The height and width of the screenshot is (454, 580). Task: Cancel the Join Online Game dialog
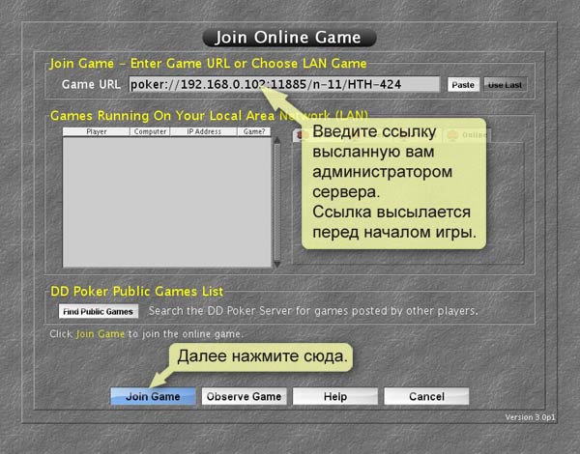(x=425, y=396)
